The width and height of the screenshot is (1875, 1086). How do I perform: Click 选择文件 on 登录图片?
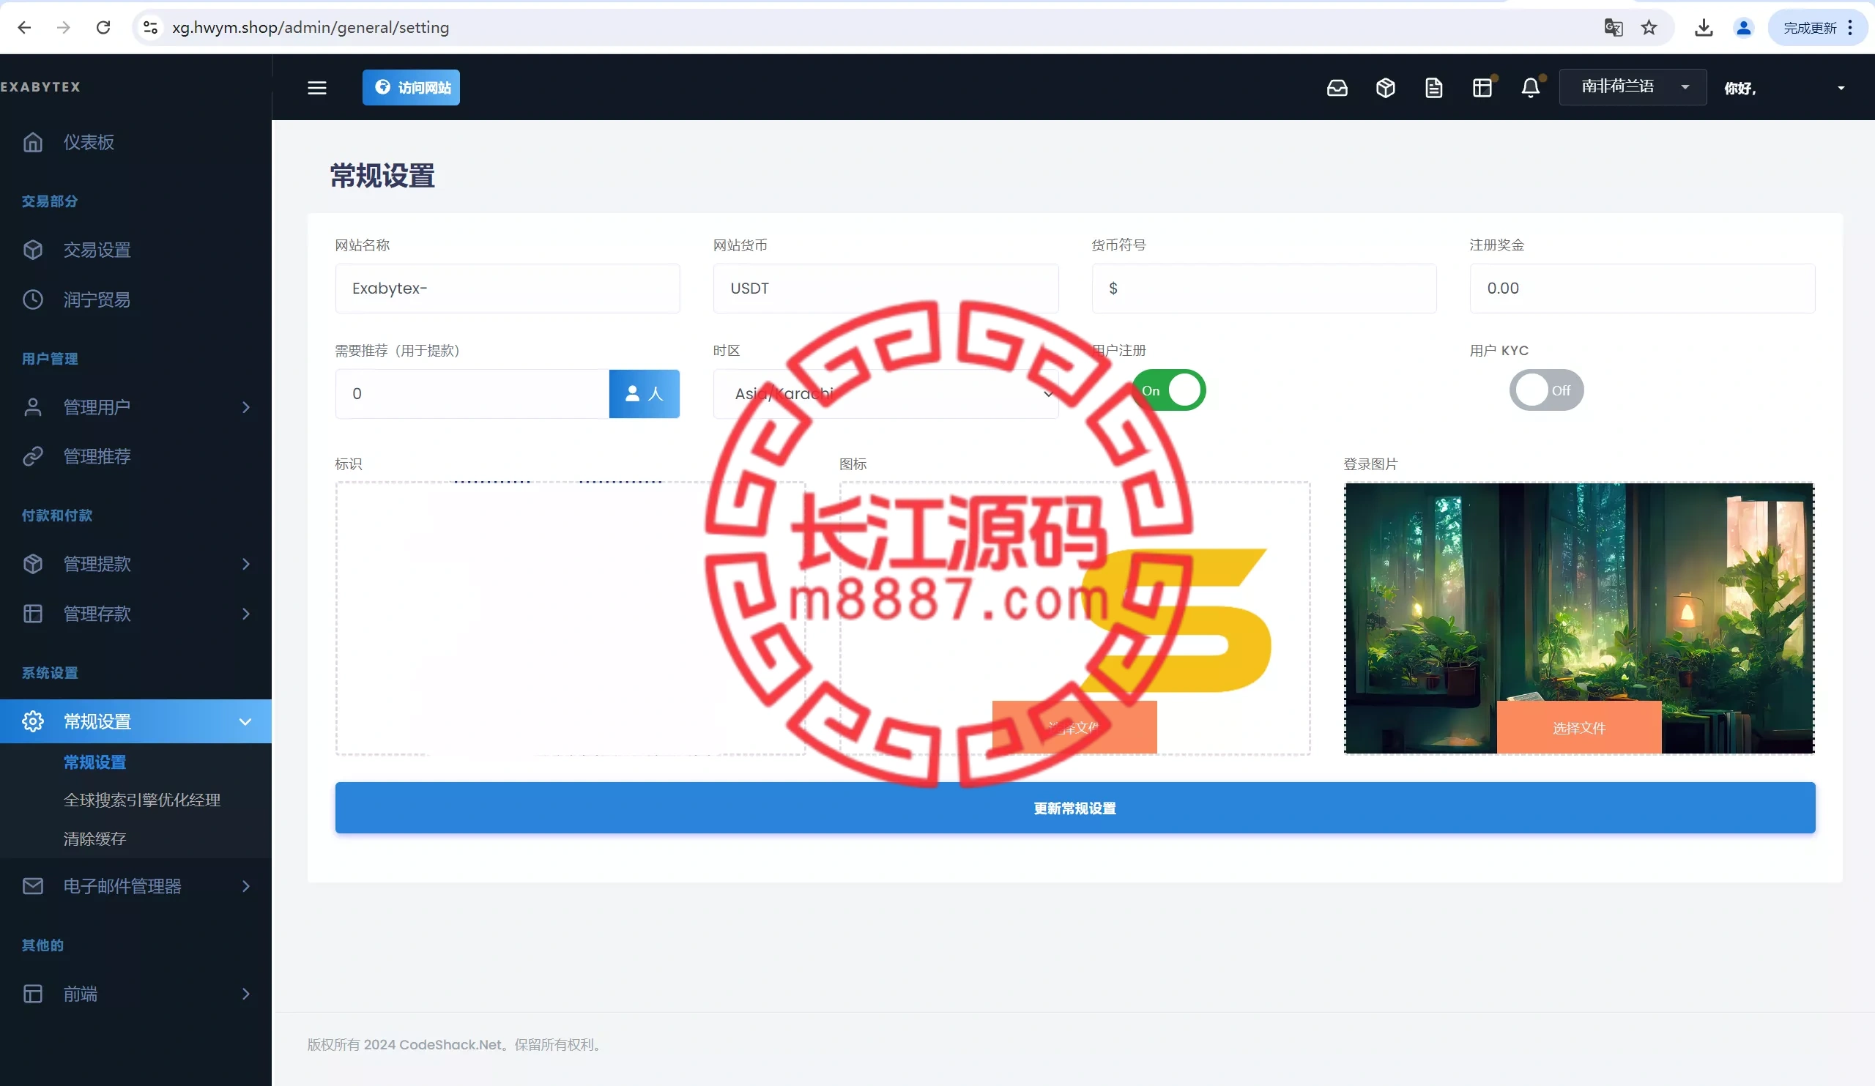click(1579, 727)
